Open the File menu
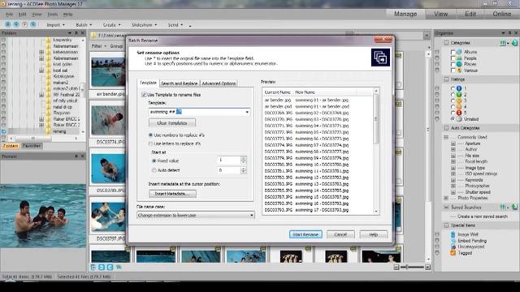The height and width of the screenshot is (292, 520). [x=9, y=15]
